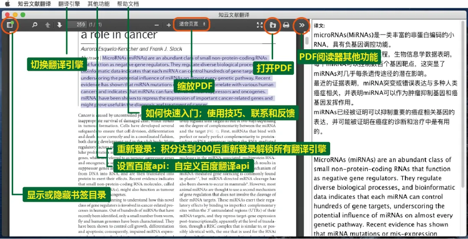Click abstract line 'miRNAs have been shown to repress'
The width and height of the screenshot is (468, 239).
tap(177, 98)
